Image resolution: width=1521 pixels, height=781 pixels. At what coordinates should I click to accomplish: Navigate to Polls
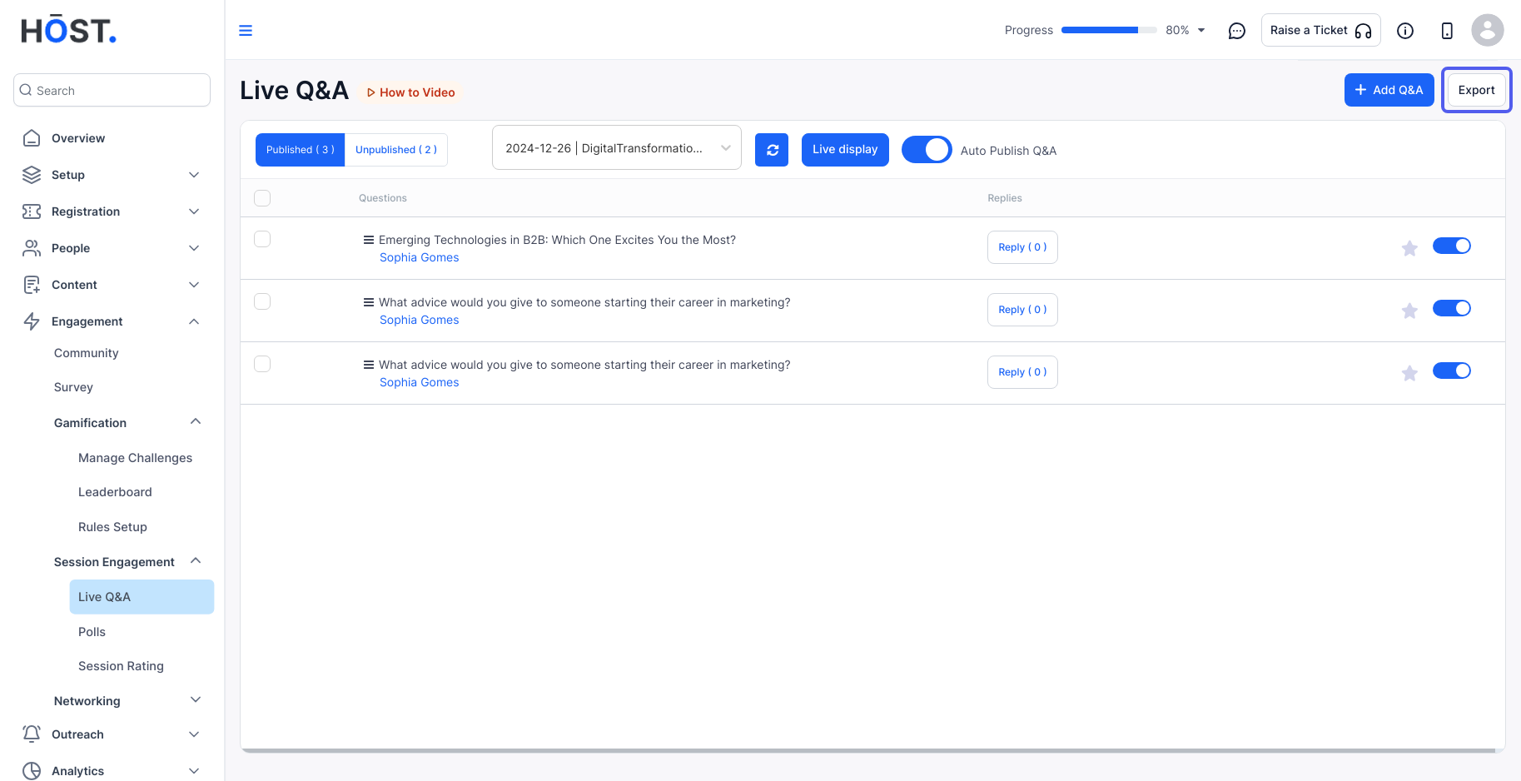click(x=92, y=632)
